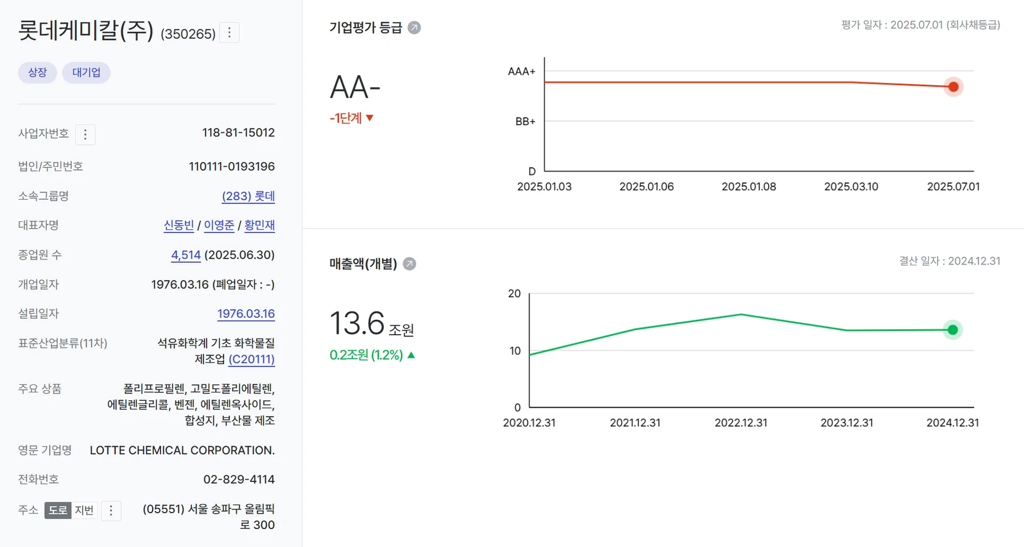Click the 대기업 classification tab
Screen dimensions: 1024x547
click(x=86, y=73)
